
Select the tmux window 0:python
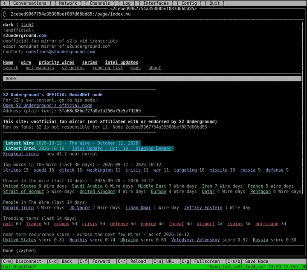[25, 267]
